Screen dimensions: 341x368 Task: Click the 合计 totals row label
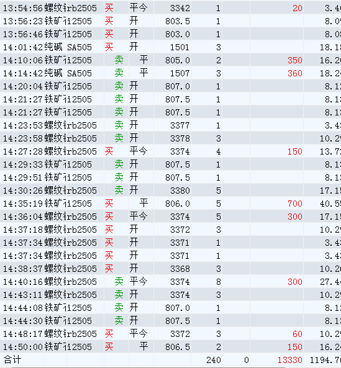(12, 359)
